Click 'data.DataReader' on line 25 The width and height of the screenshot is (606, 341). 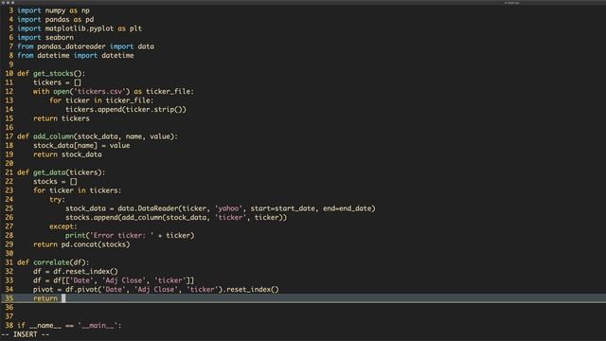click(148, 208)
